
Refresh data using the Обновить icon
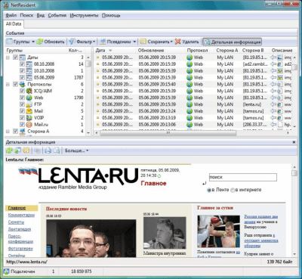click(40, 42)
